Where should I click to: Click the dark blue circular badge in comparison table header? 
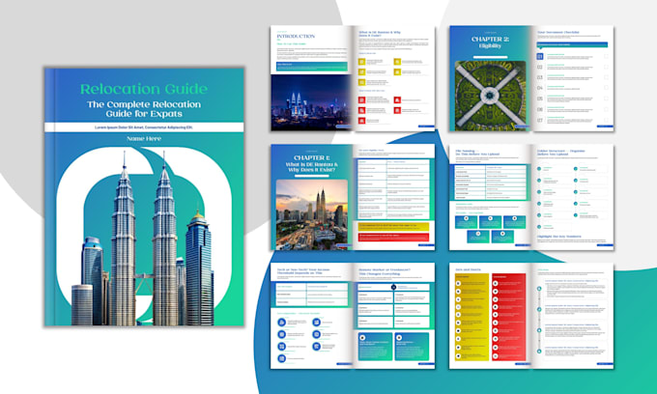(x=393, y=287)
